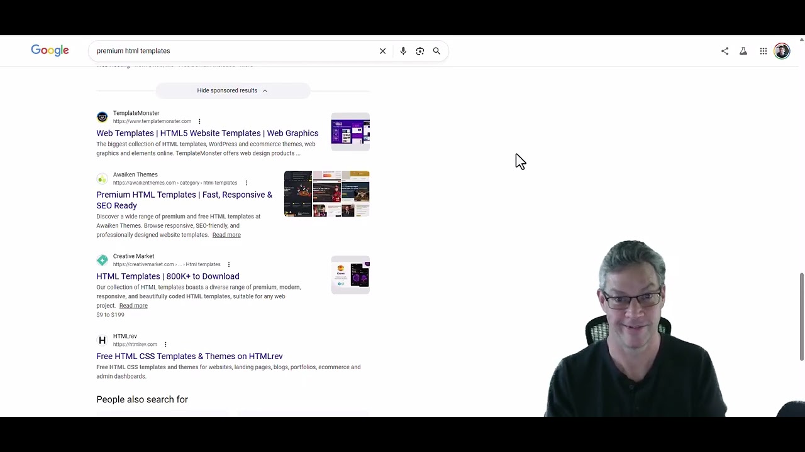The image size is (805, 452).
Task: Click the page vertical scrollbar thumb
Action: 802,317
